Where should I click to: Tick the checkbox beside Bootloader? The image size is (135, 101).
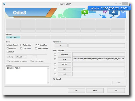tap(55, 55)
